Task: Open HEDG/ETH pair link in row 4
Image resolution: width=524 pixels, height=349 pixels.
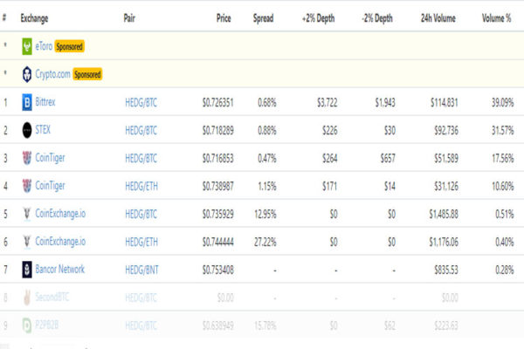Action: (141, 186)
